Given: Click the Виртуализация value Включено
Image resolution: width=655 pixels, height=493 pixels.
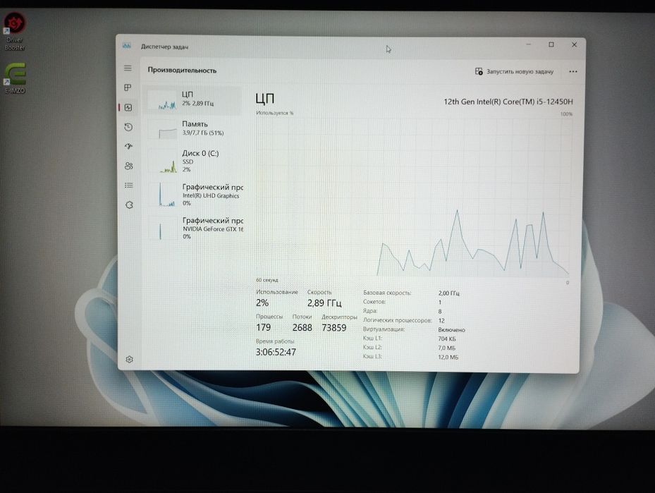Looking at the screenshot, I should coord(451,330).
